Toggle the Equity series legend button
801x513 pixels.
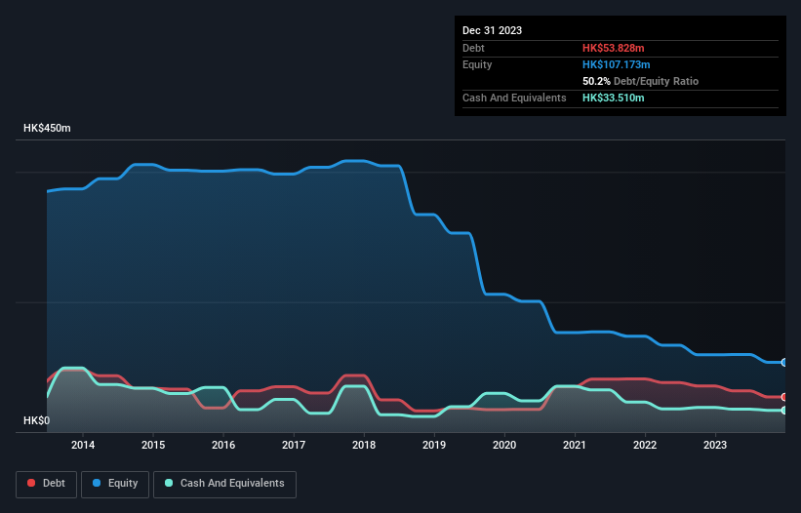[115, 484]
